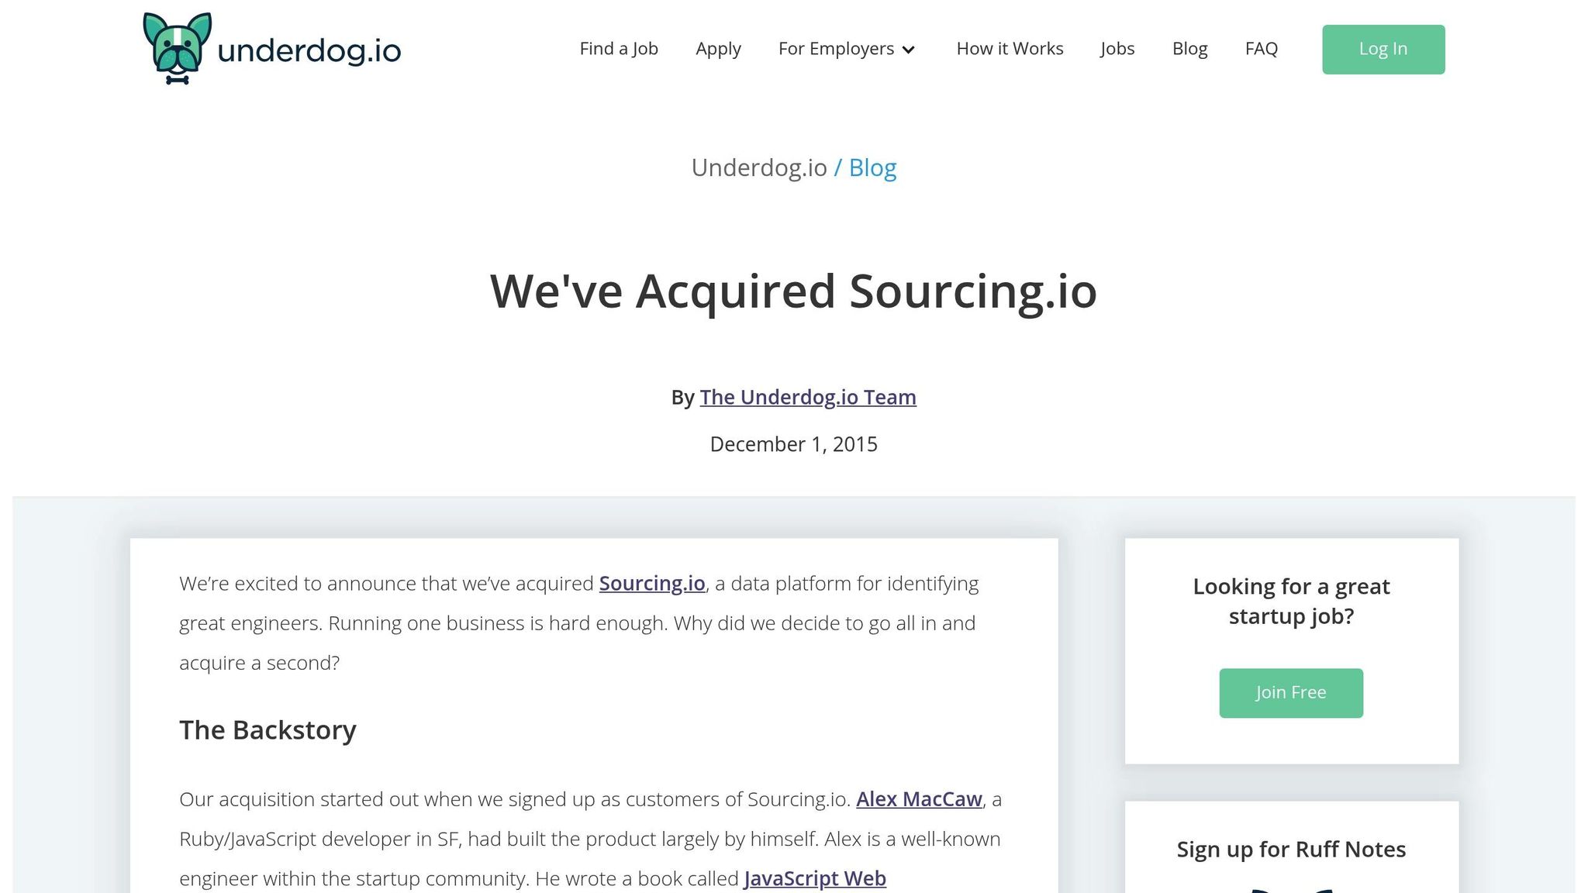The width and height of the screenshot is (1588, 893).
Task: Click the Looking for a great startup job heading
Action: pyautogui.click(x=1289, y=601)
